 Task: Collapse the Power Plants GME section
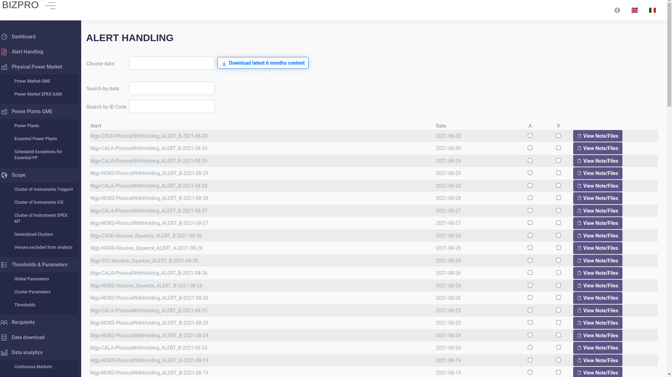pyautogui.click(x=32, y=111)
